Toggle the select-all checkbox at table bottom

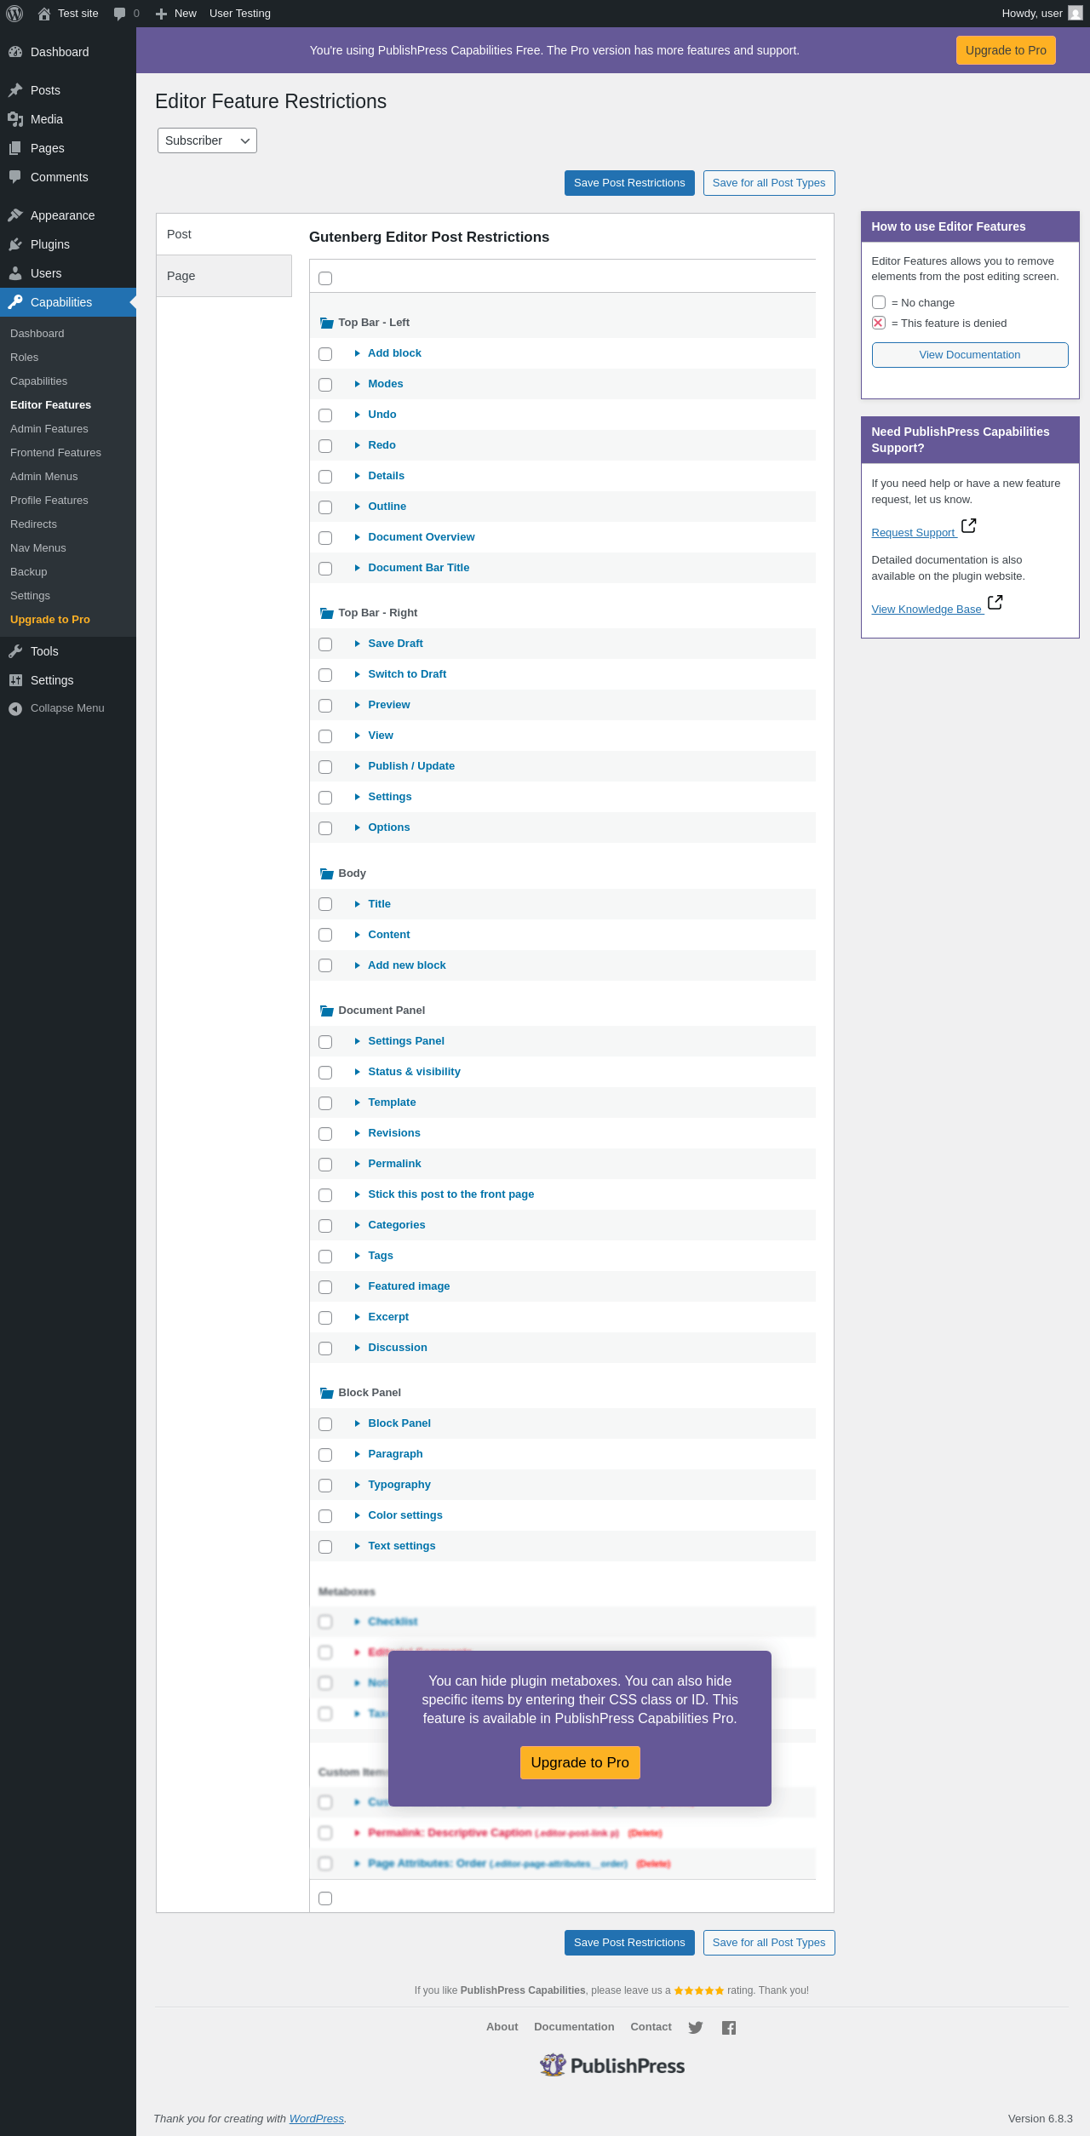point(325,1898)
